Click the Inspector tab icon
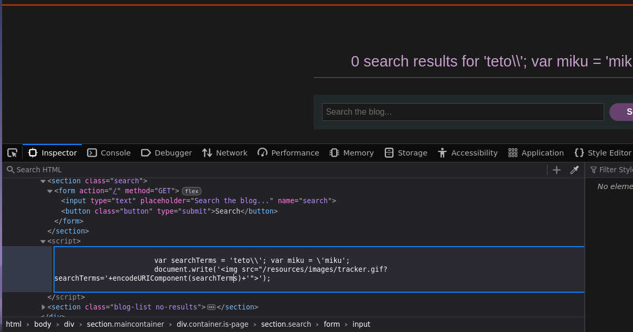This screenshot has width=633, height=332. 33,153
